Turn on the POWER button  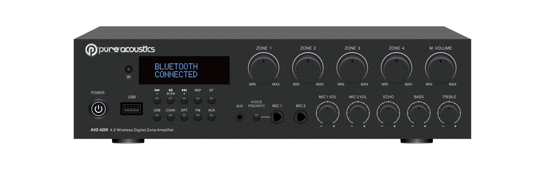coord(98,109)
